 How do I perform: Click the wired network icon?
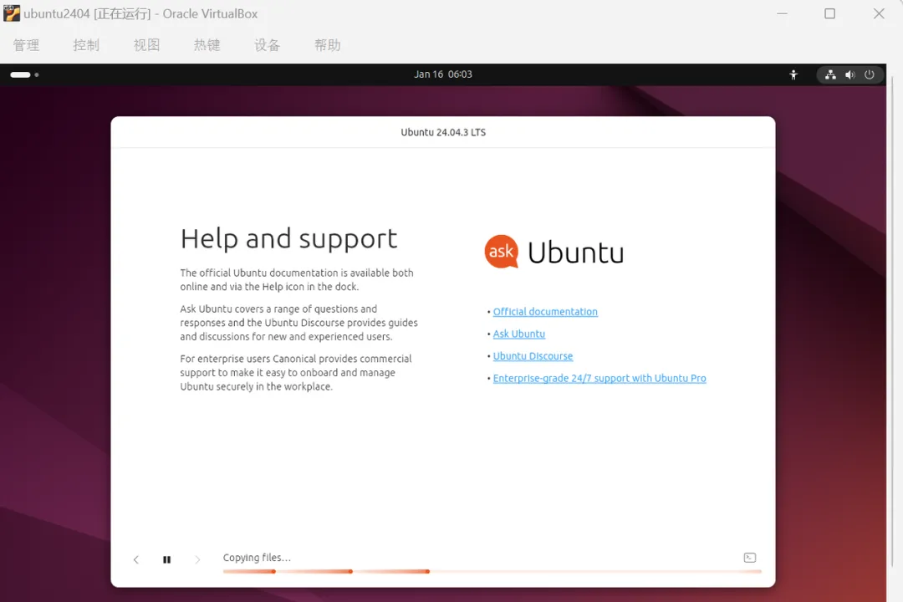(x=830, y=74)
